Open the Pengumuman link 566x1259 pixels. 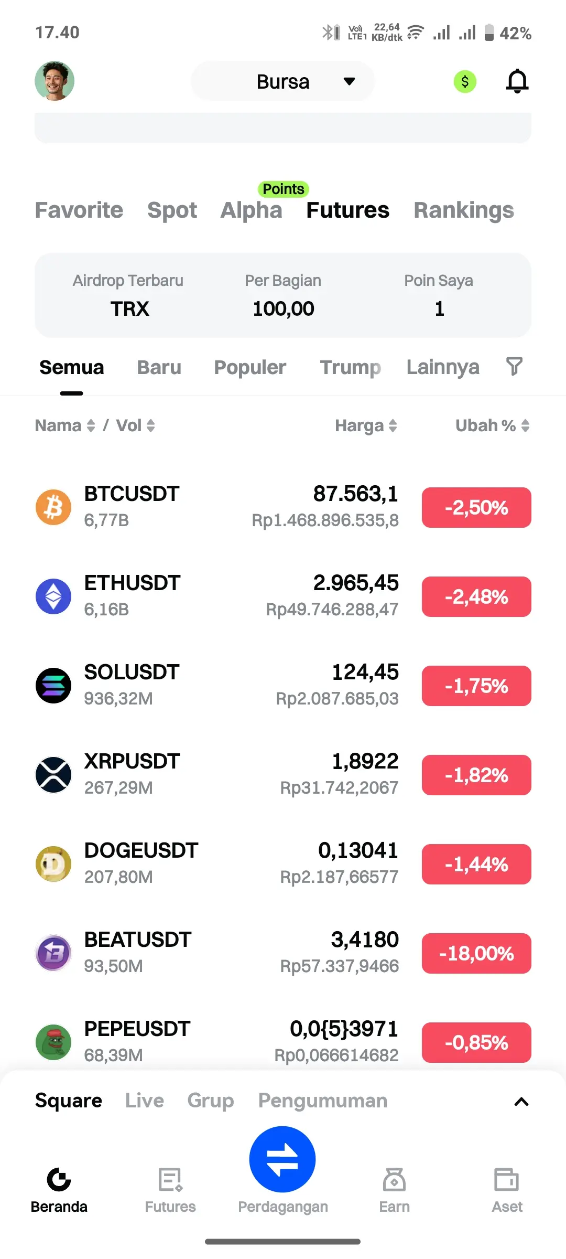pyautogui.click(x=323, y=1101)
